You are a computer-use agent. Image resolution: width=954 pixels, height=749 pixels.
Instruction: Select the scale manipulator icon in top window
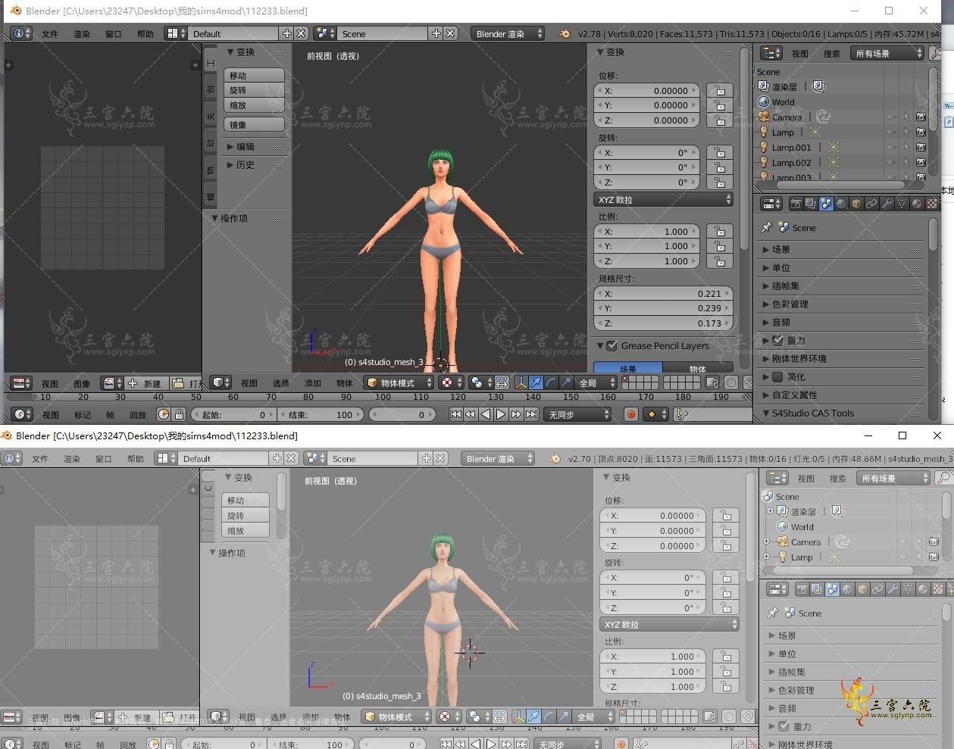coord(566,382)
